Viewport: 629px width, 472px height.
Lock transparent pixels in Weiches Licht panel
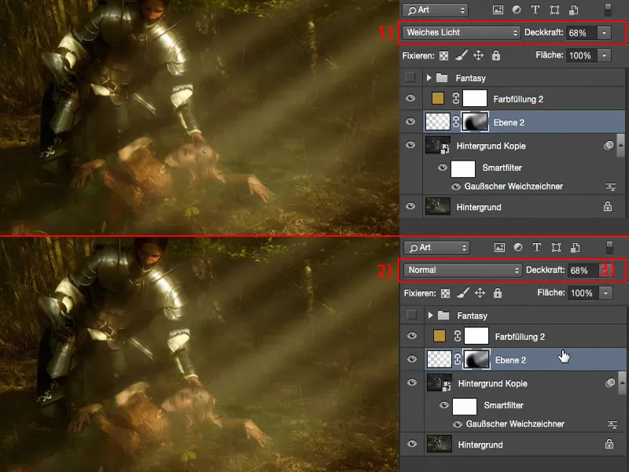click(443, 55)
